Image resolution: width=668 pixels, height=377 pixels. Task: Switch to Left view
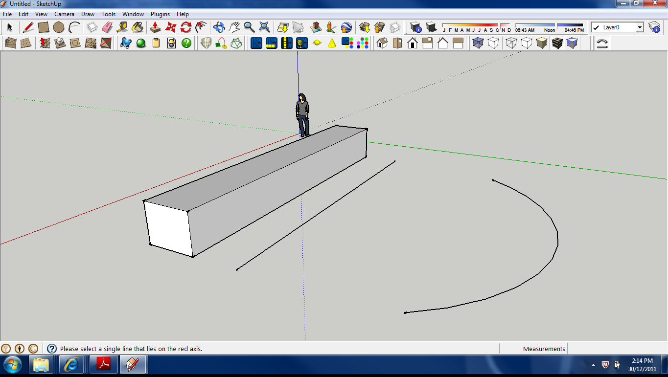pos(458,43)
